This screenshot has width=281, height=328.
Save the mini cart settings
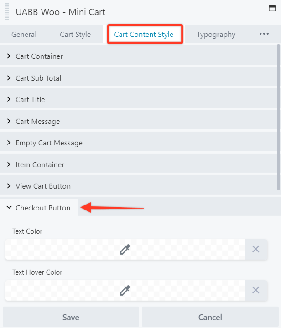point(71,317)
